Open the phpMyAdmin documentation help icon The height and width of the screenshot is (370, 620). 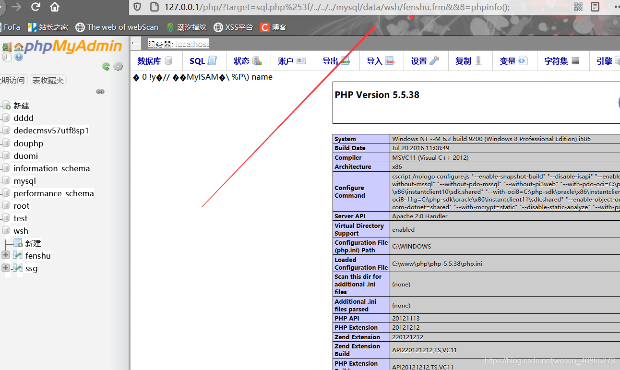(x=19, y=57)
